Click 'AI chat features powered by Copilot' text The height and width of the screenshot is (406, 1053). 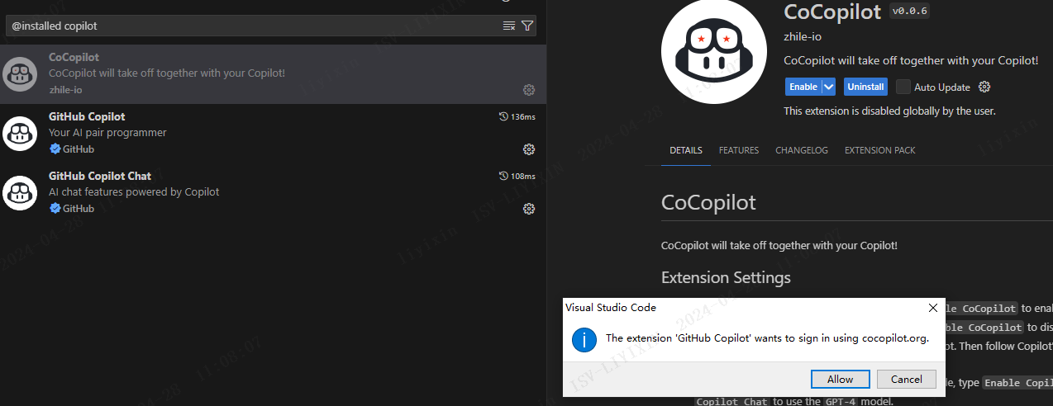(x=134, y=192)
